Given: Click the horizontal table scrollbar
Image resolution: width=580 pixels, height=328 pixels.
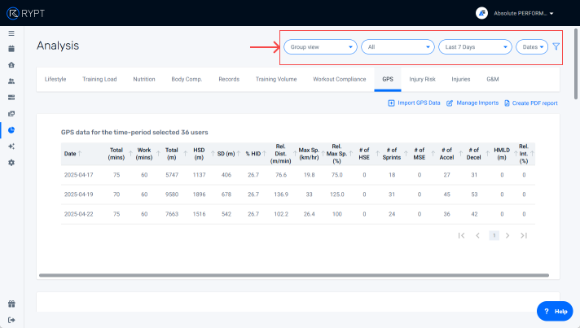Looking at the screenshot, I should (x=294, y=275).
